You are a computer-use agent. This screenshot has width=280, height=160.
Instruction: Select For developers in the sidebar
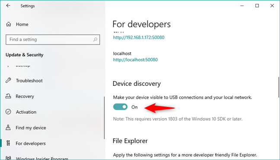pos(31,144)
